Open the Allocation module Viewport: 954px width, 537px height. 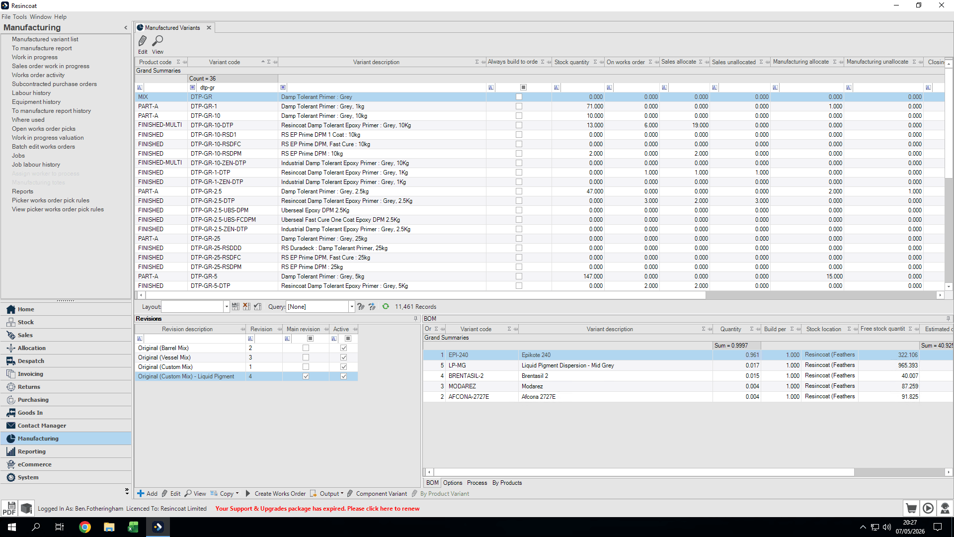tap(66, 348)
